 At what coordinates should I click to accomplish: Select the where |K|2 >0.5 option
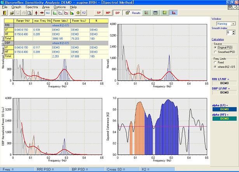point(224,67)
